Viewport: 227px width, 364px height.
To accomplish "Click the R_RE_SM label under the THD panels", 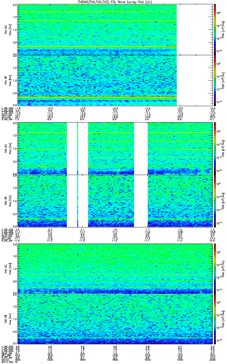I will tap(6, 241).
